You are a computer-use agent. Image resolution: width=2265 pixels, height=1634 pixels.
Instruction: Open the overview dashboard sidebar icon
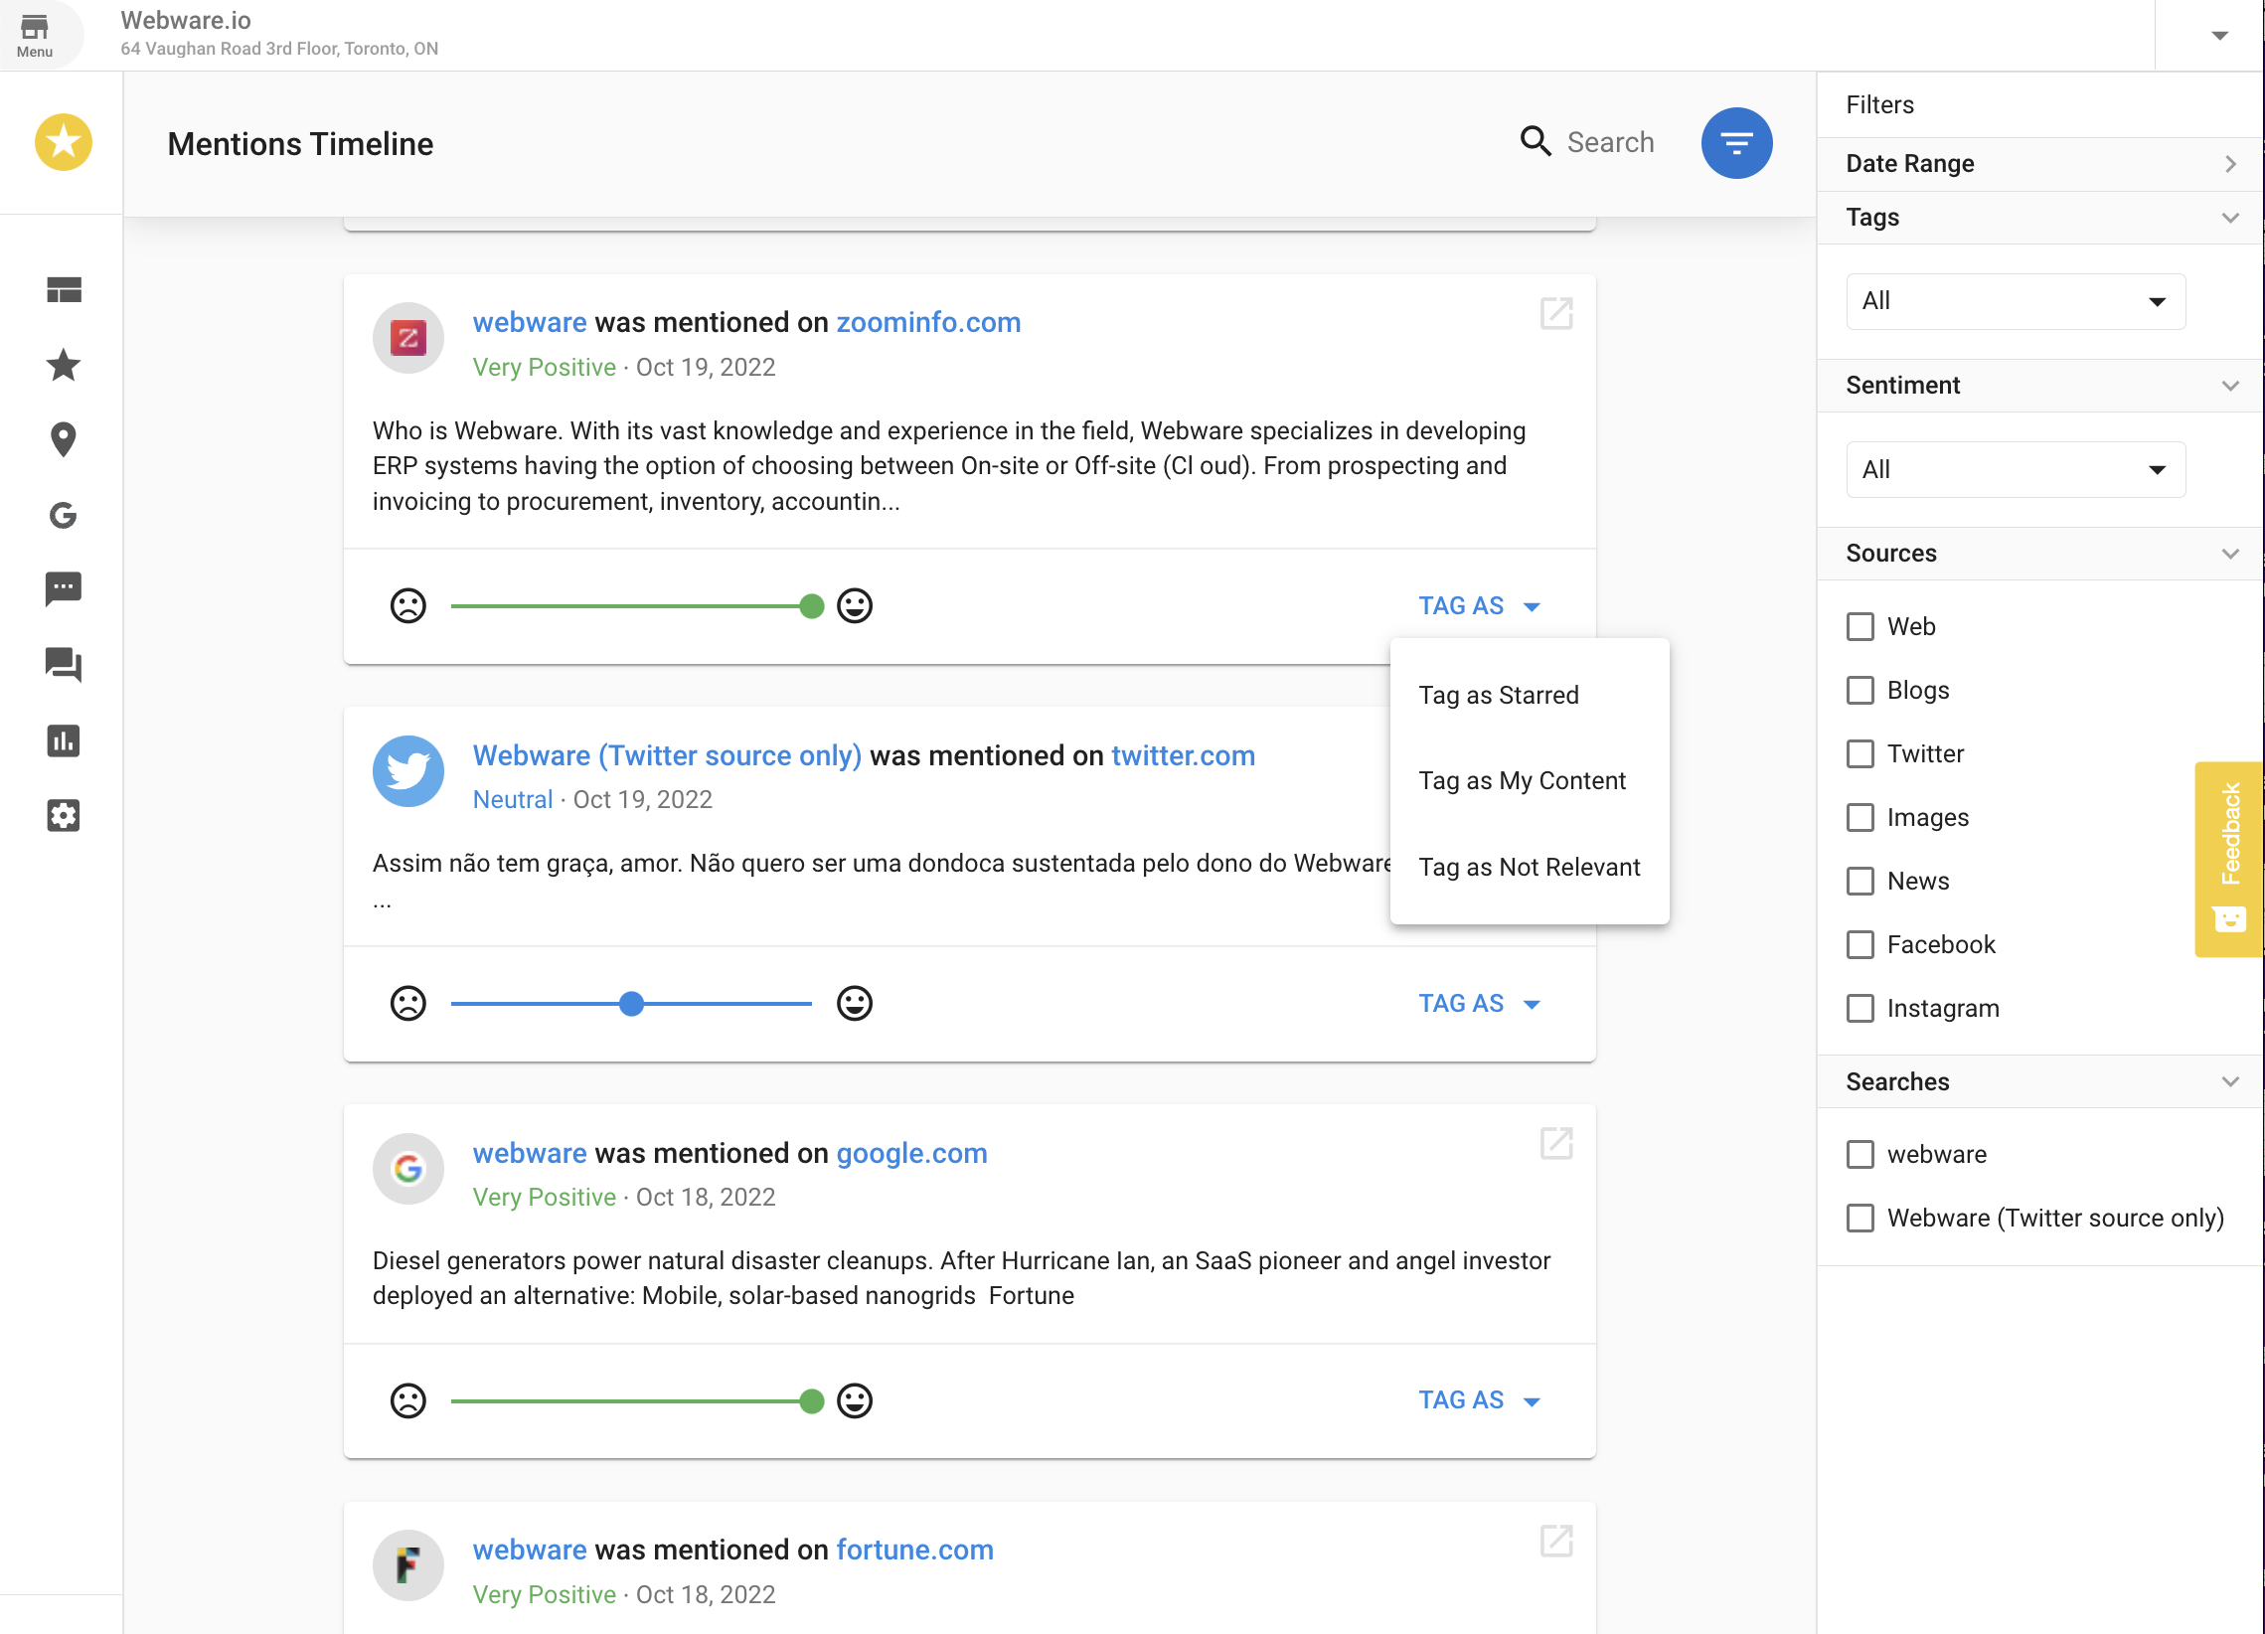tap(64, 289)
